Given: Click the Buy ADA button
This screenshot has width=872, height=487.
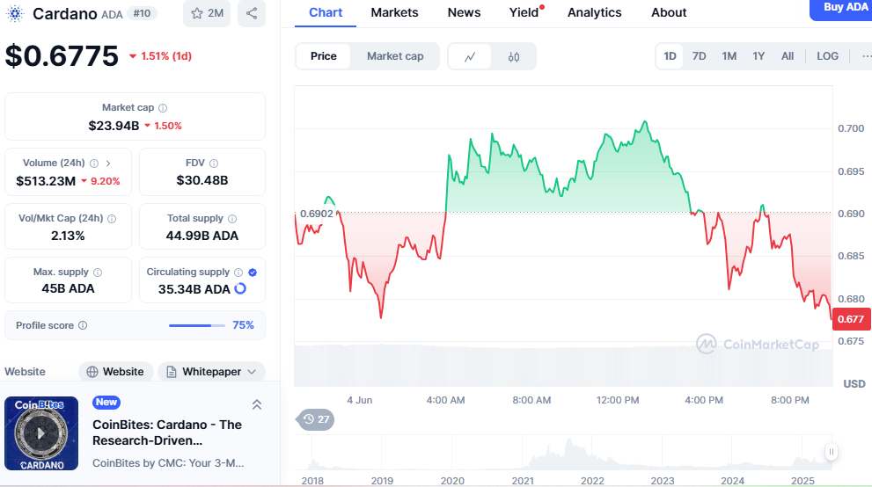Looking at the screenshot, I should point(843,8).
